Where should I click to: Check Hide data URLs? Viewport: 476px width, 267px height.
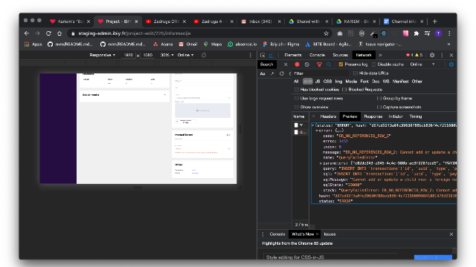point(356,73)
